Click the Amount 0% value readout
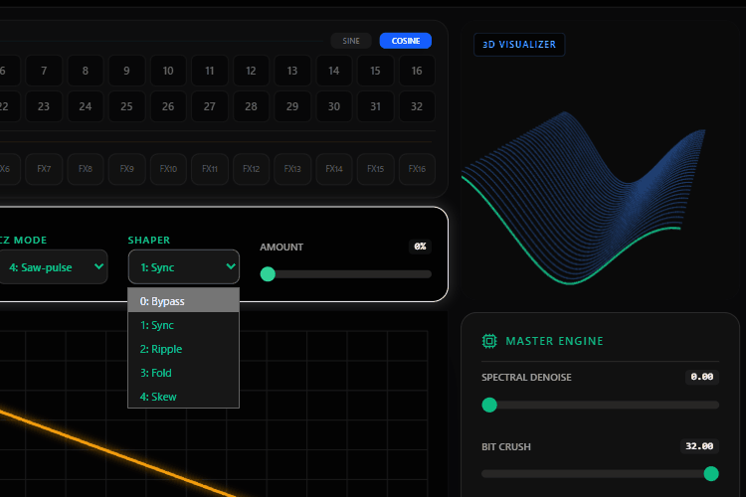 [x=420, y=247]
